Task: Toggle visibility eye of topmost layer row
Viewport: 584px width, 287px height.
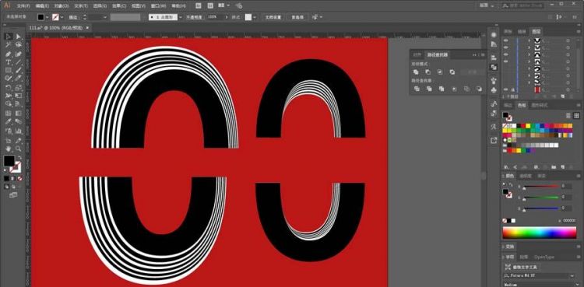Action: 505,40
